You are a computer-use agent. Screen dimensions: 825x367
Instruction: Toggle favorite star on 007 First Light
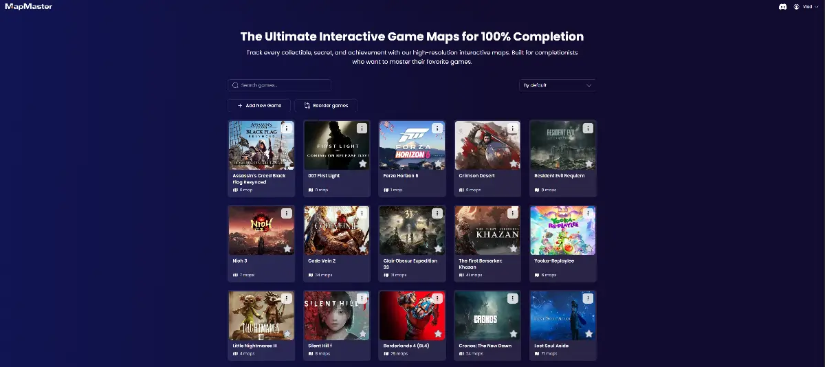click(362, 164)
